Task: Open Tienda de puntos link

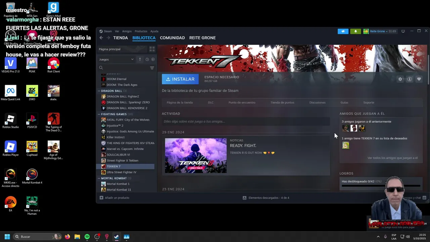Action: [x=282, y=103]
